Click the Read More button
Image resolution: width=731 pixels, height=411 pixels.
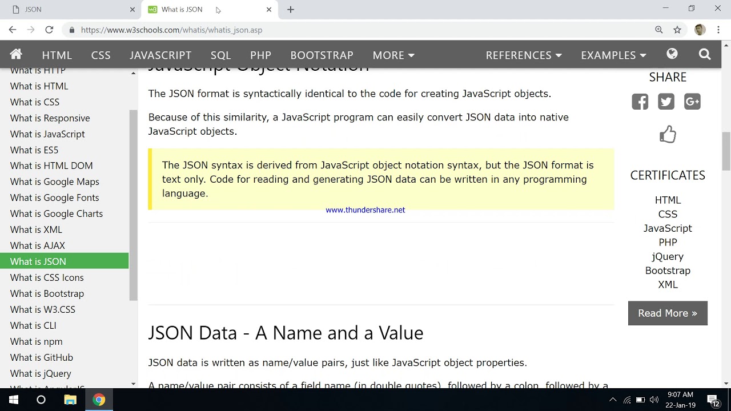[668, 313]
